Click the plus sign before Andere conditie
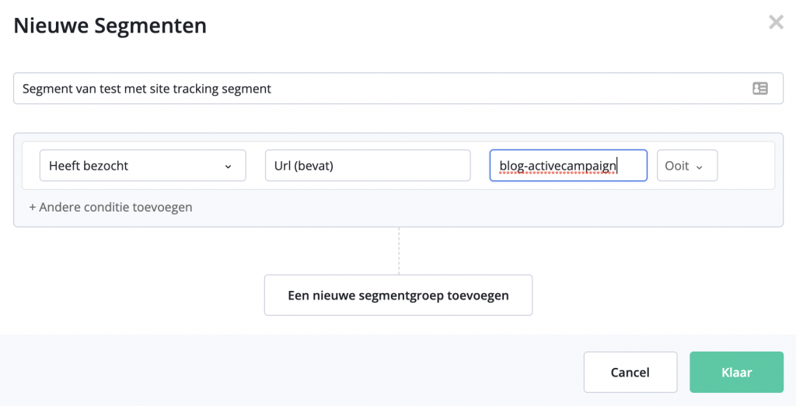 (33, 208)
